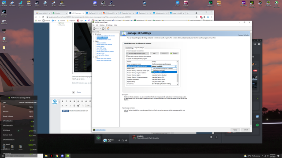The image size is (282, 158).
Task: Click the Chrome icon on Windows taskbar
Action: [57, 156]
